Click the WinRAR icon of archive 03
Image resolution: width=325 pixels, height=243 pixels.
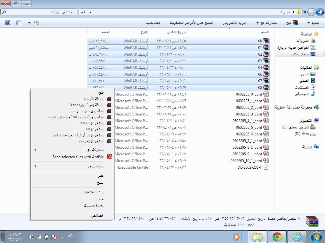pyautogui.click(x=266, y=61)
